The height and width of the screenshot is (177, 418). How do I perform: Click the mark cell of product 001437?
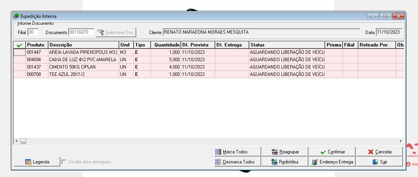(19, 67)
